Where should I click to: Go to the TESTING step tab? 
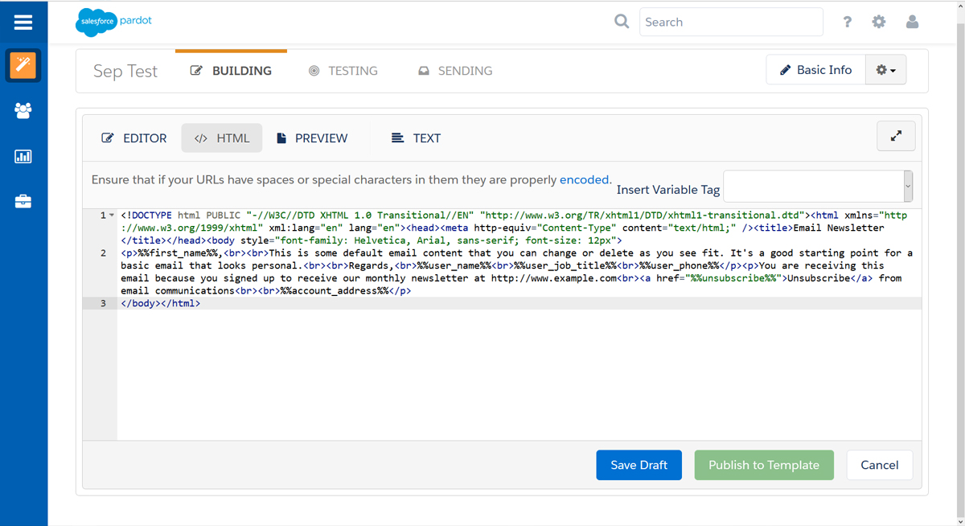[343, 71]
